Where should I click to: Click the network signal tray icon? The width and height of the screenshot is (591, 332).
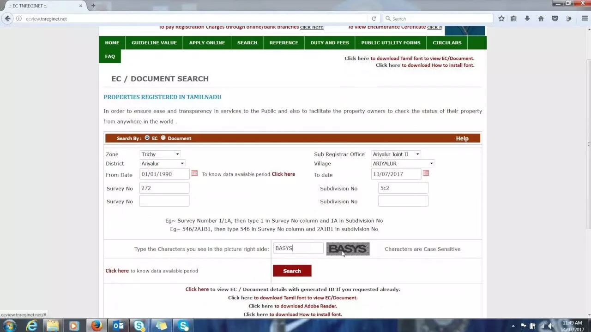pyautogui.click(x=542, y=326)
